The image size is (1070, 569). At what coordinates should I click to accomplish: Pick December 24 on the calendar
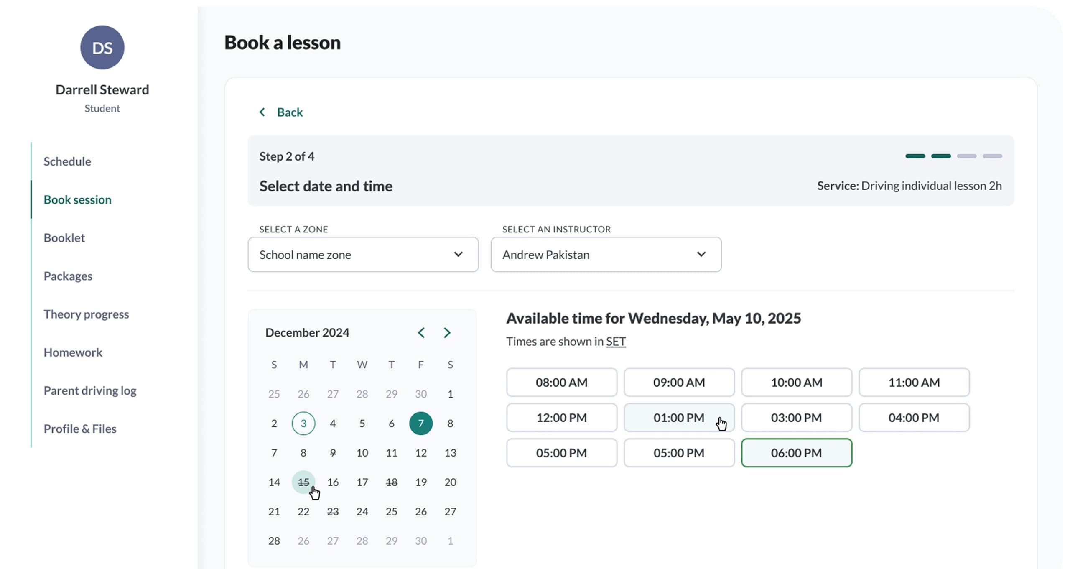362,511
